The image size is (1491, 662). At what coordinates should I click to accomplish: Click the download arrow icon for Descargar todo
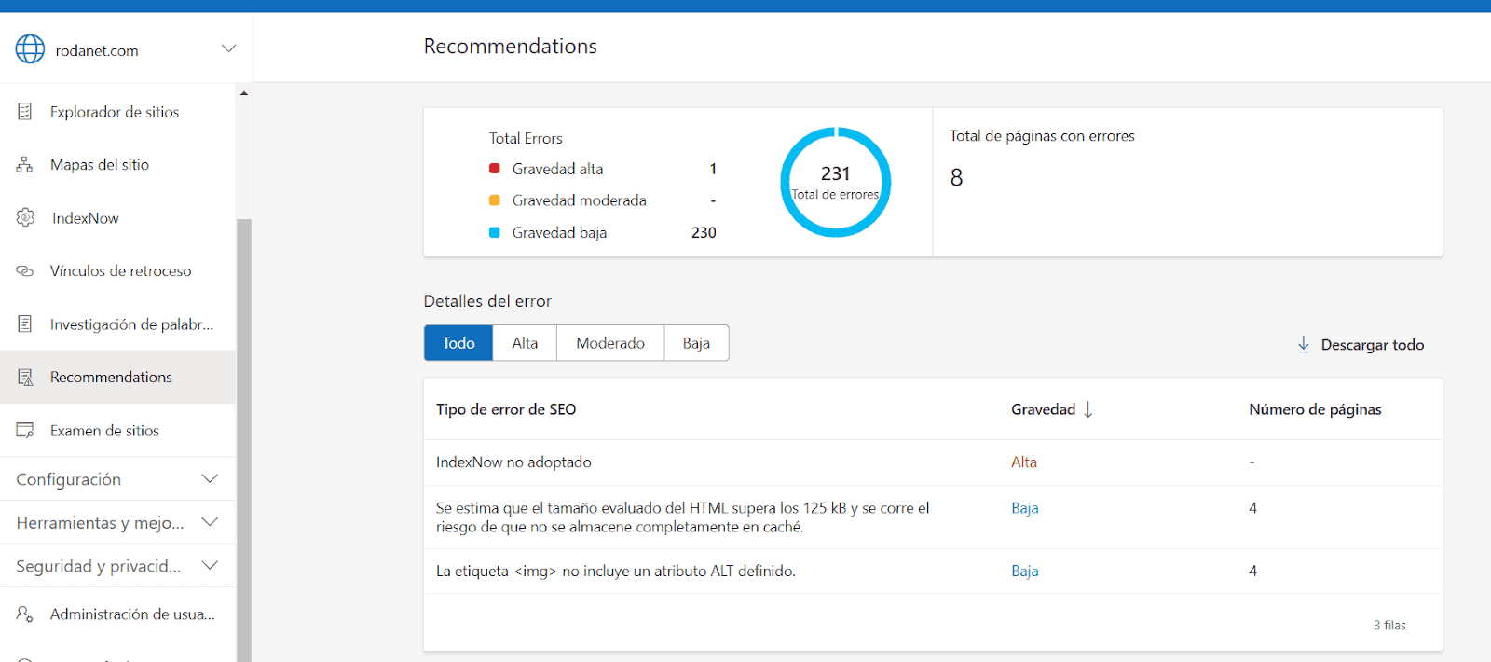pos(1304,344)
